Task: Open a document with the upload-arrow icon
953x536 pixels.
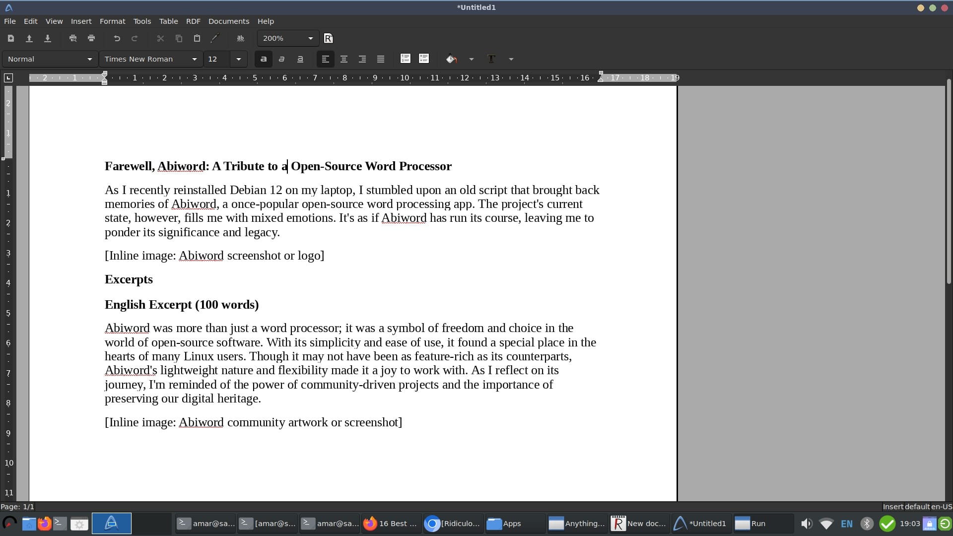Action: 29,38
